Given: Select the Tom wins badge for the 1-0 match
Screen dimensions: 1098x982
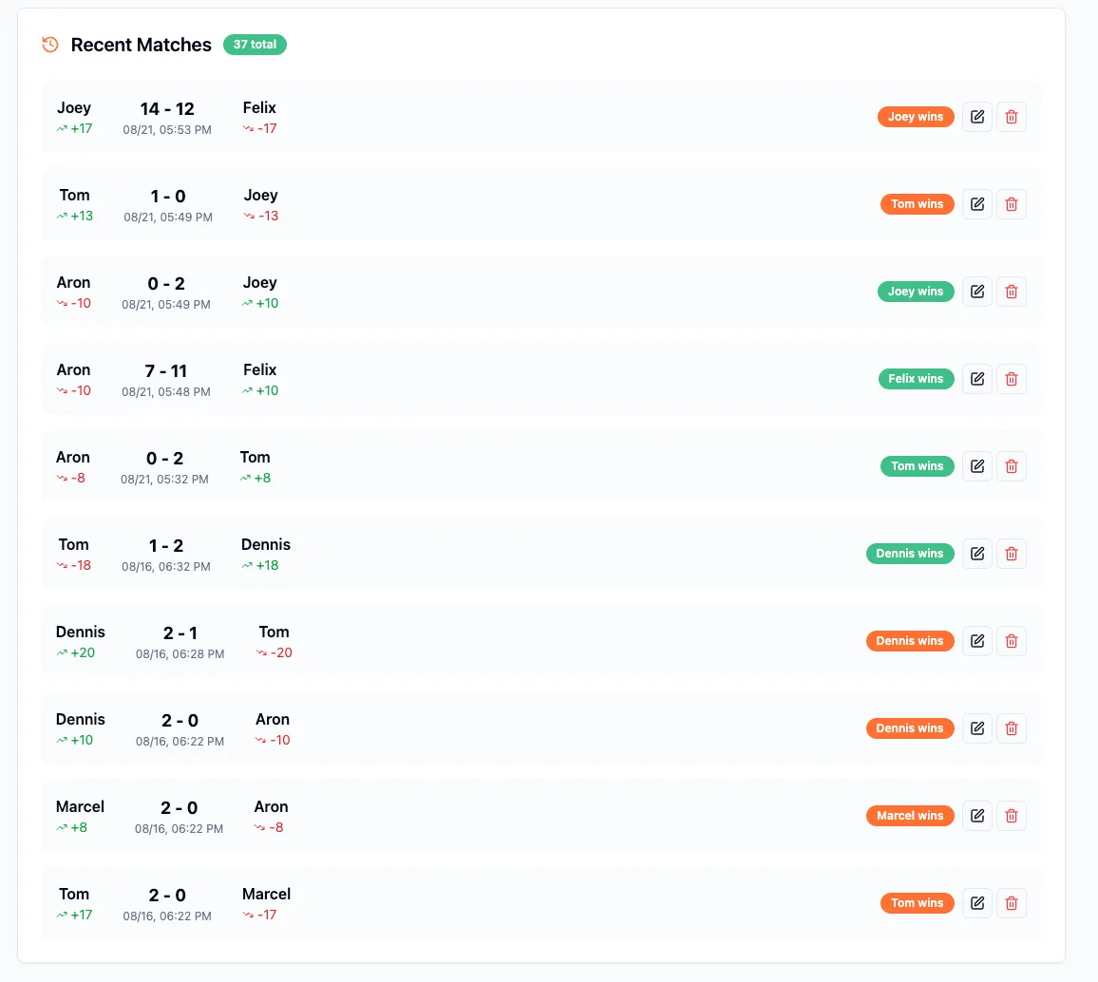Looking at the screenshot, I should click(917, 203).
